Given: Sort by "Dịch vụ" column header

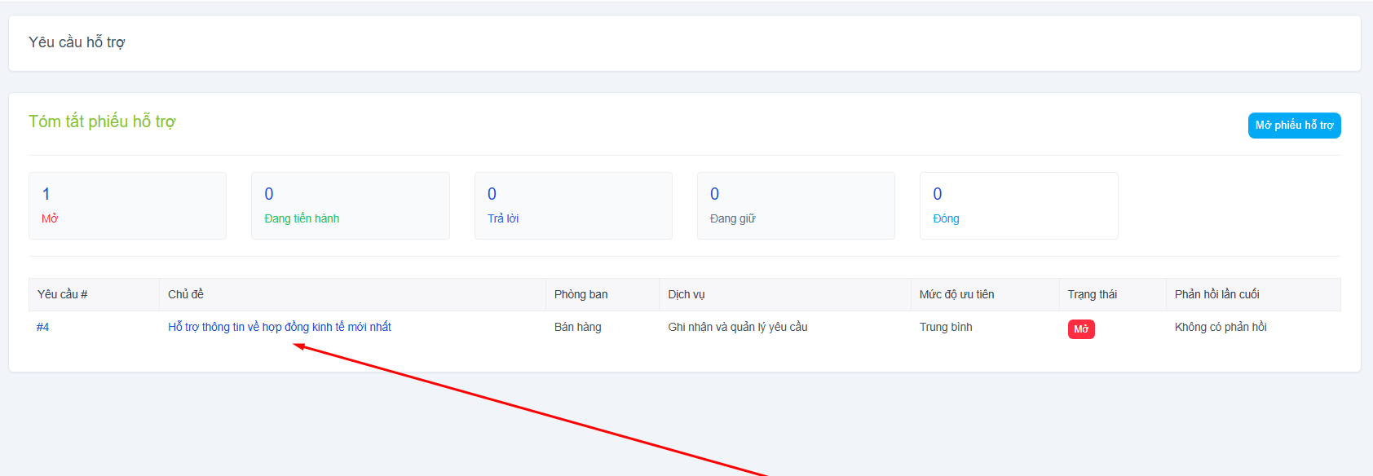Looking at the screenshot, I should point(686,294).
